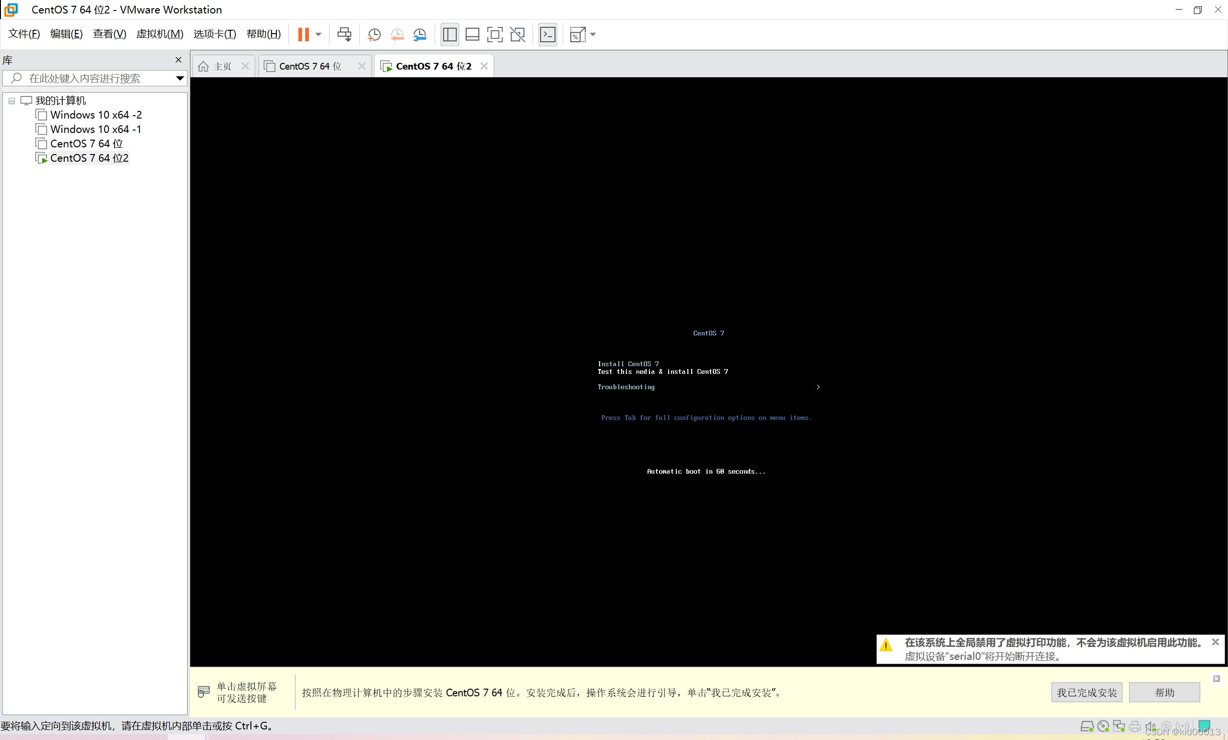Click the 帮助 button in install bar
The width and height of the screenshot is (1228, 740).
tap(1164, 692)
